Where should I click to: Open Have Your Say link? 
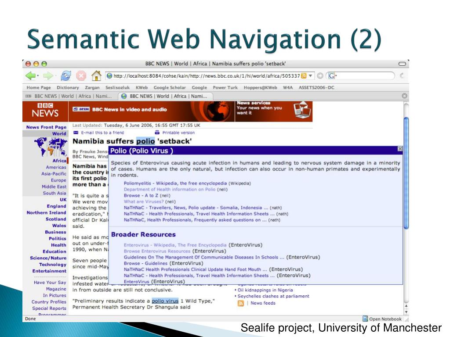click(50, 283)
